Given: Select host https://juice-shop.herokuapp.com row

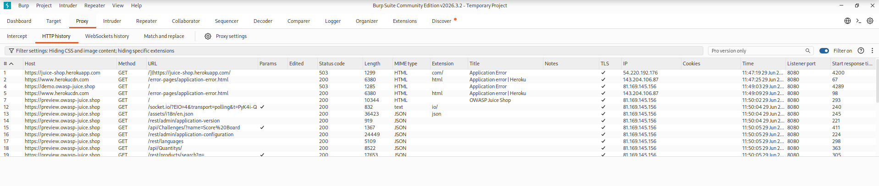Looking at the screenshot, I should tap(62, 73).
